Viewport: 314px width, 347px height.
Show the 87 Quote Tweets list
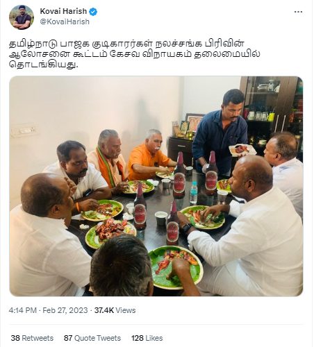tap(92, 338)
